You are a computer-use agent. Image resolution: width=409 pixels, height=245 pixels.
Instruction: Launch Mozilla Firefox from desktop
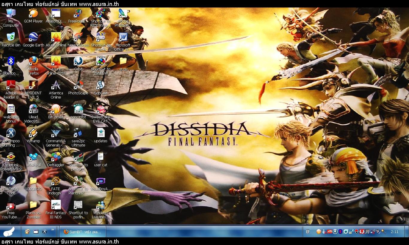[x=33, y=66]
